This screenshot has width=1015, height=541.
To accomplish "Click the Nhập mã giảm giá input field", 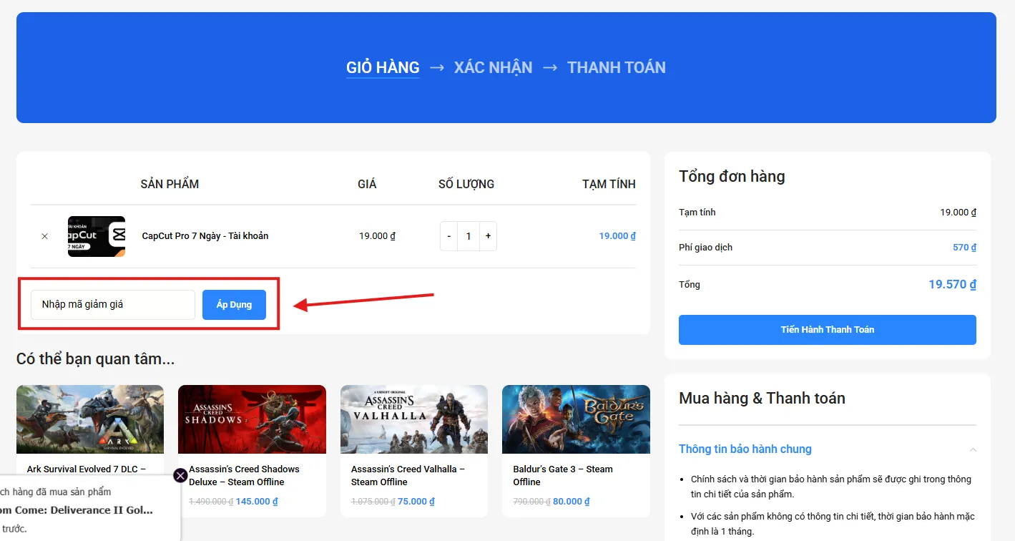I will tap(112, 304).
